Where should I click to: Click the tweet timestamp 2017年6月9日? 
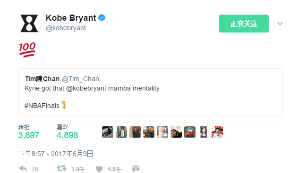point(72,154)
